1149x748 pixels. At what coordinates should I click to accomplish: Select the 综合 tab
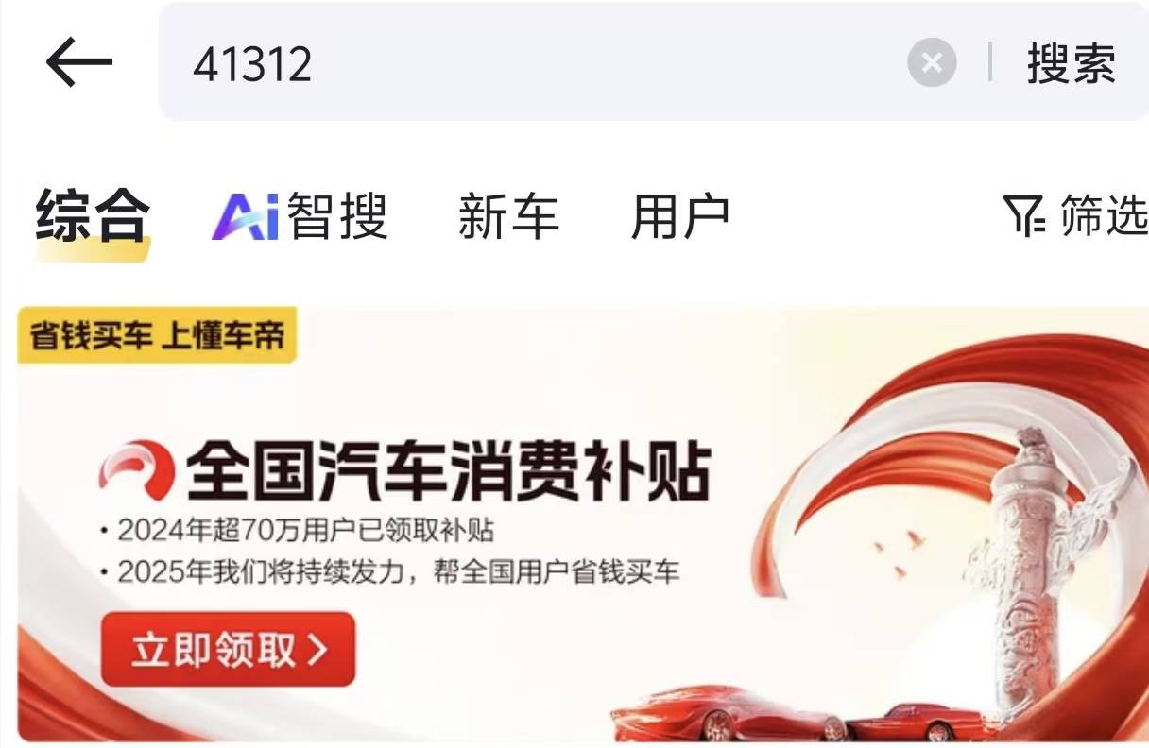[x=93, y=216]
